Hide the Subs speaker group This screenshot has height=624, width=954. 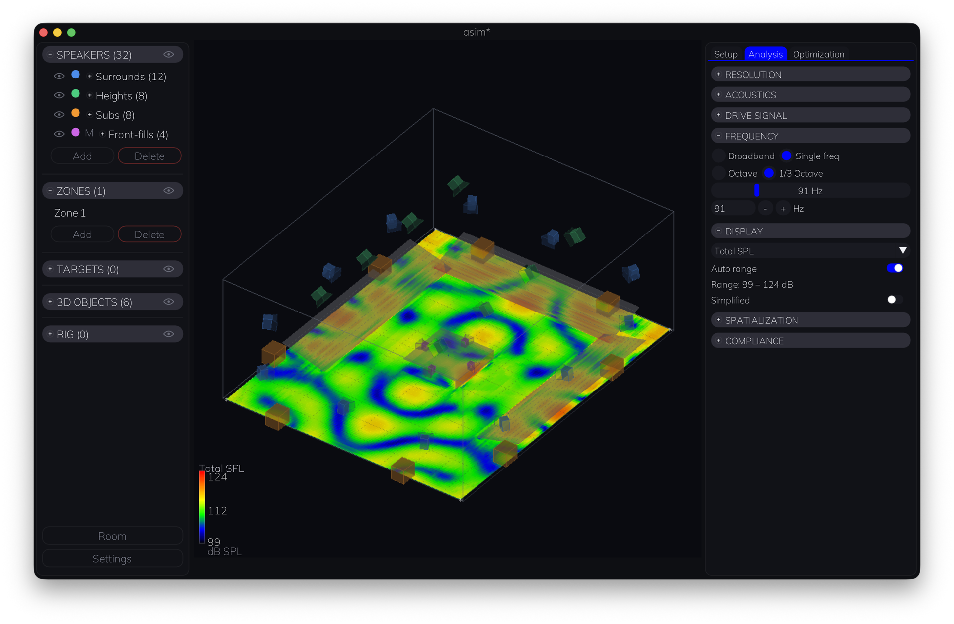pos(59,115)
